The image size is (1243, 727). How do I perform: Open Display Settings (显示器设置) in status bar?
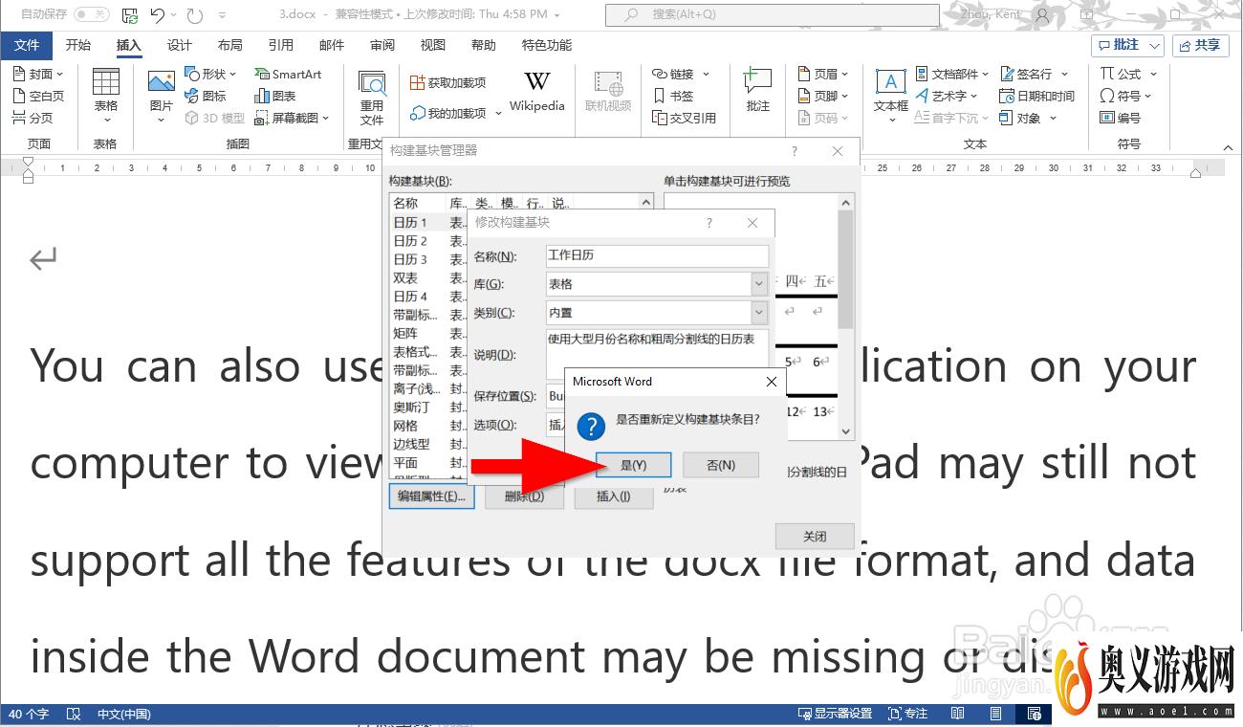point(835,714)
